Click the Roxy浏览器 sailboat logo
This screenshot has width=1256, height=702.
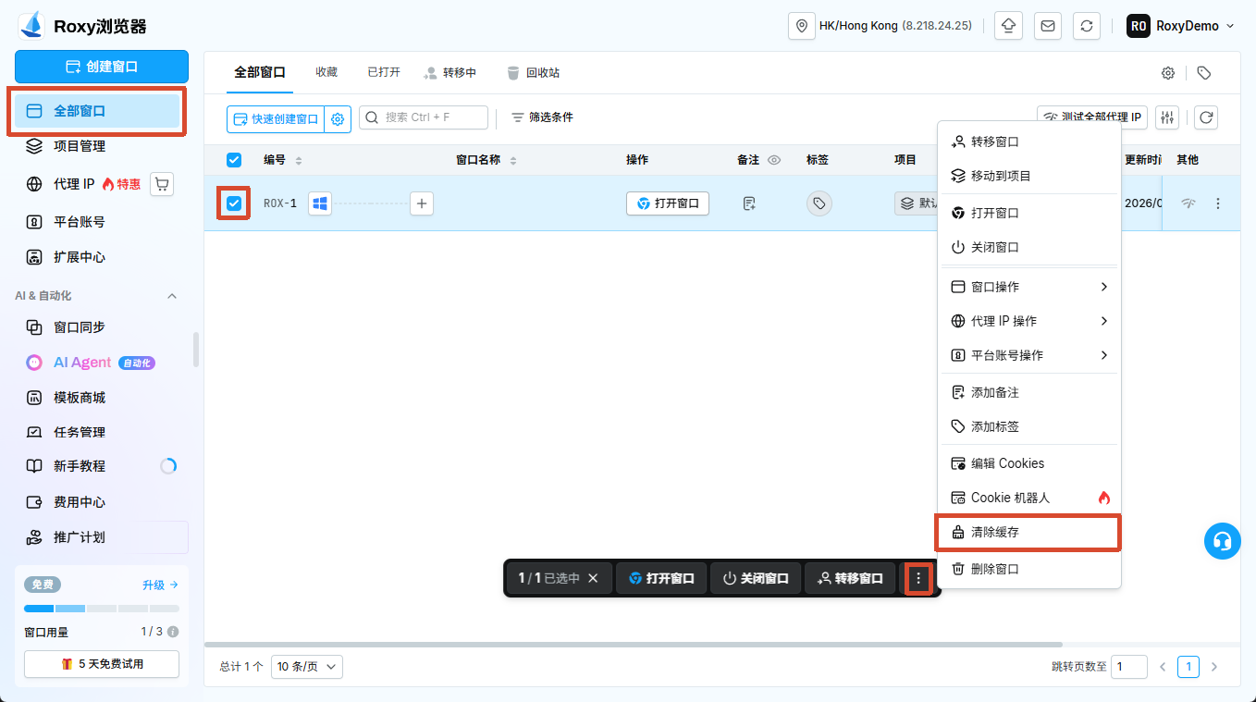point(32,25)
